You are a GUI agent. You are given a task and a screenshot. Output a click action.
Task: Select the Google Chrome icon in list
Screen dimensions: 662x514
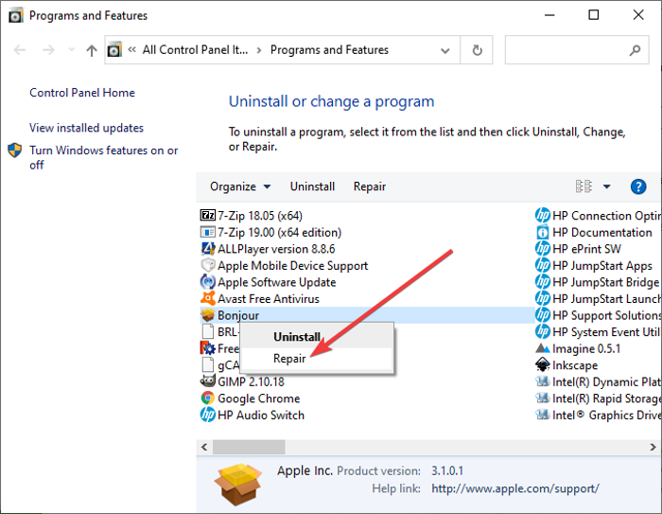209,399
